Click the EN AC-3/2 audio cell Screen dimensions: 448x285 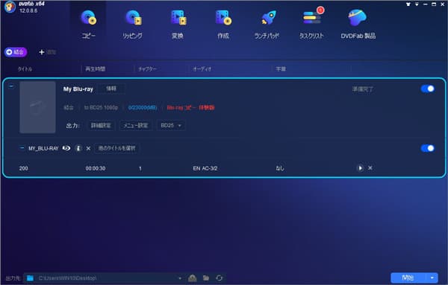(x=205, y=169)
